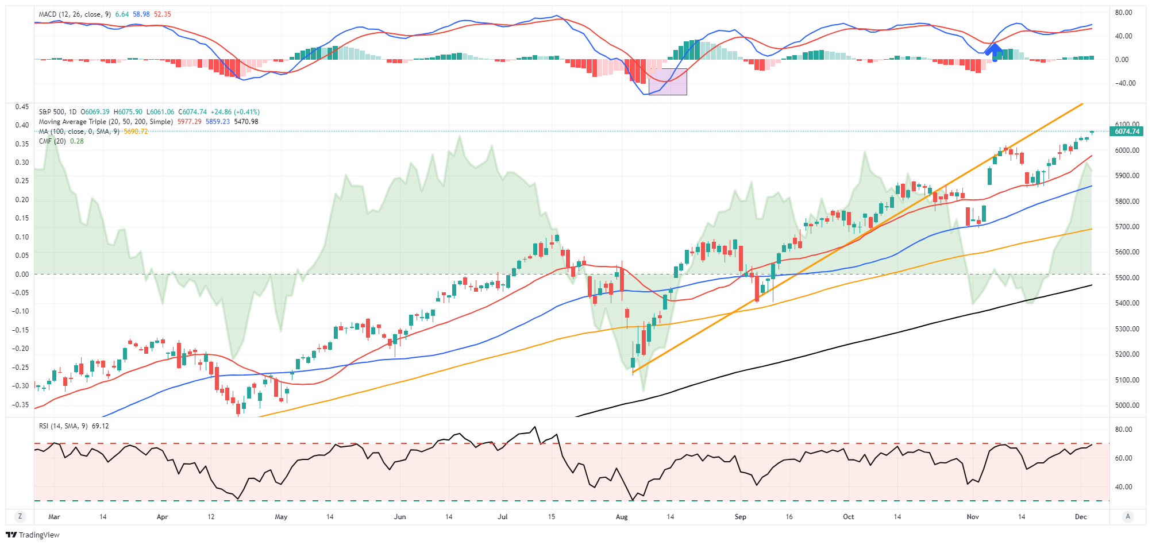Click the 60.00 level on RSI axis
The height and width of the screenshot is (545, 1152).
(x=1123, y=458)
